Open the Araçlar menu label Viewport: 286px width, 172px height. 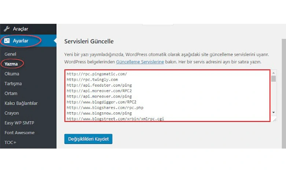21,29
